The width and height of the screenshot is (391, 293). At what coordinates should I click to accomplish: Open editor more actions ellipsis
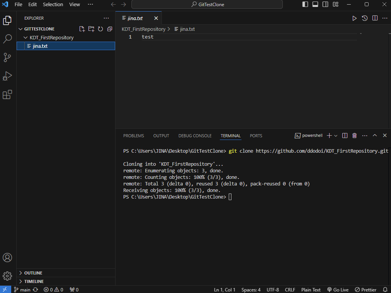[x=385, y=18]
